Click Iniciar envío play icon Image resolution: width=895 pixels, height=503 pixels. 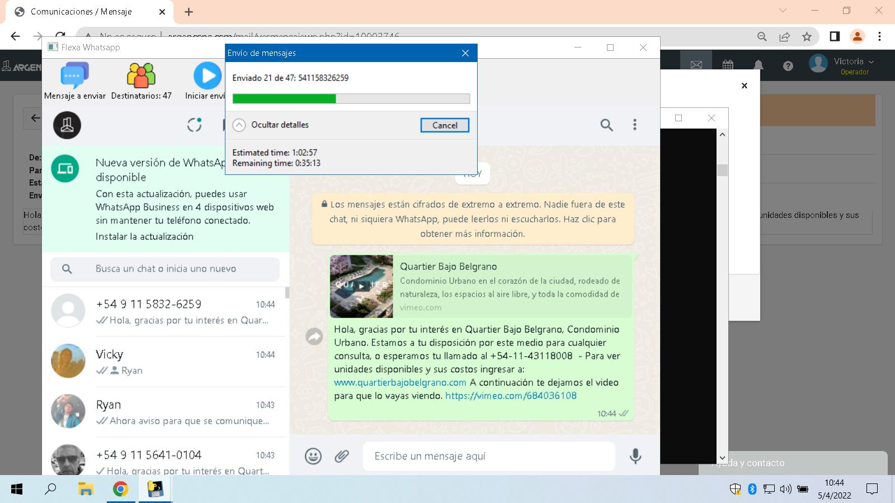[x=208, y=76]
